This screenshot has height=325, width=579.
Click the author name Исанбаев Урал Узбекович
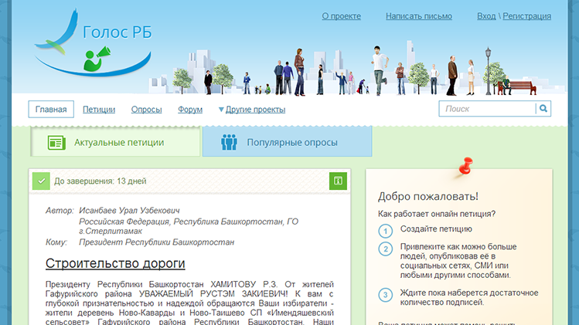(129, 211)
